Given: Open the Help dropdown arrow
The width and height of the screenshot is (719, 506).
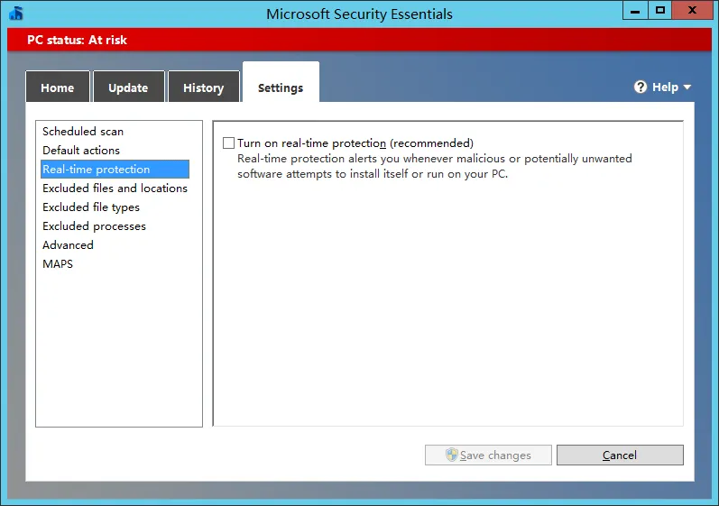Looking at the screenshot, I should click(x=687, y=87).
